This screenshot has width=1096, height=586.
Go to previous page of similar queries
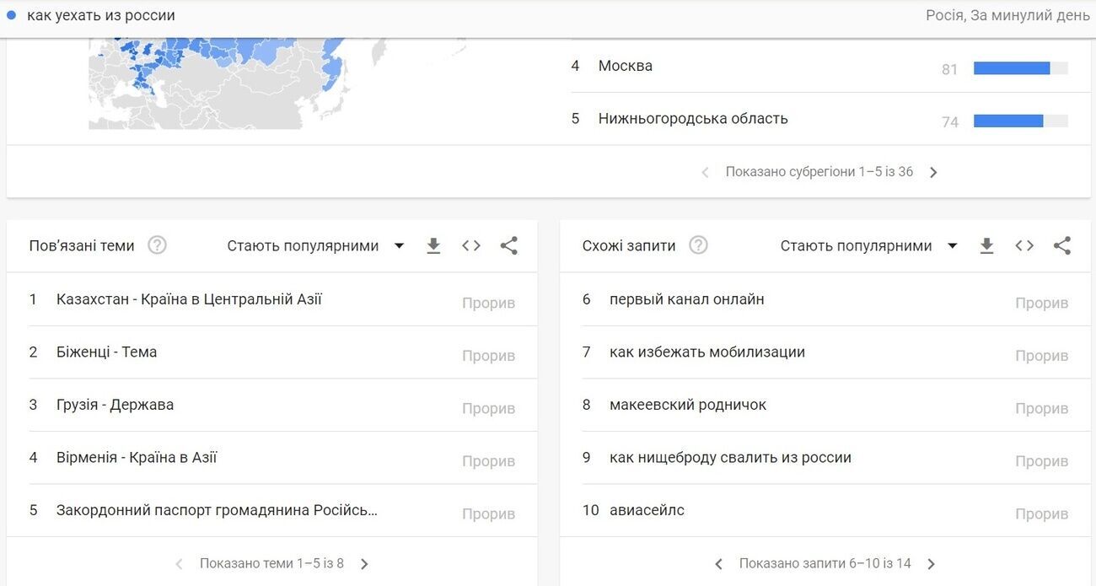click(718, 564)
